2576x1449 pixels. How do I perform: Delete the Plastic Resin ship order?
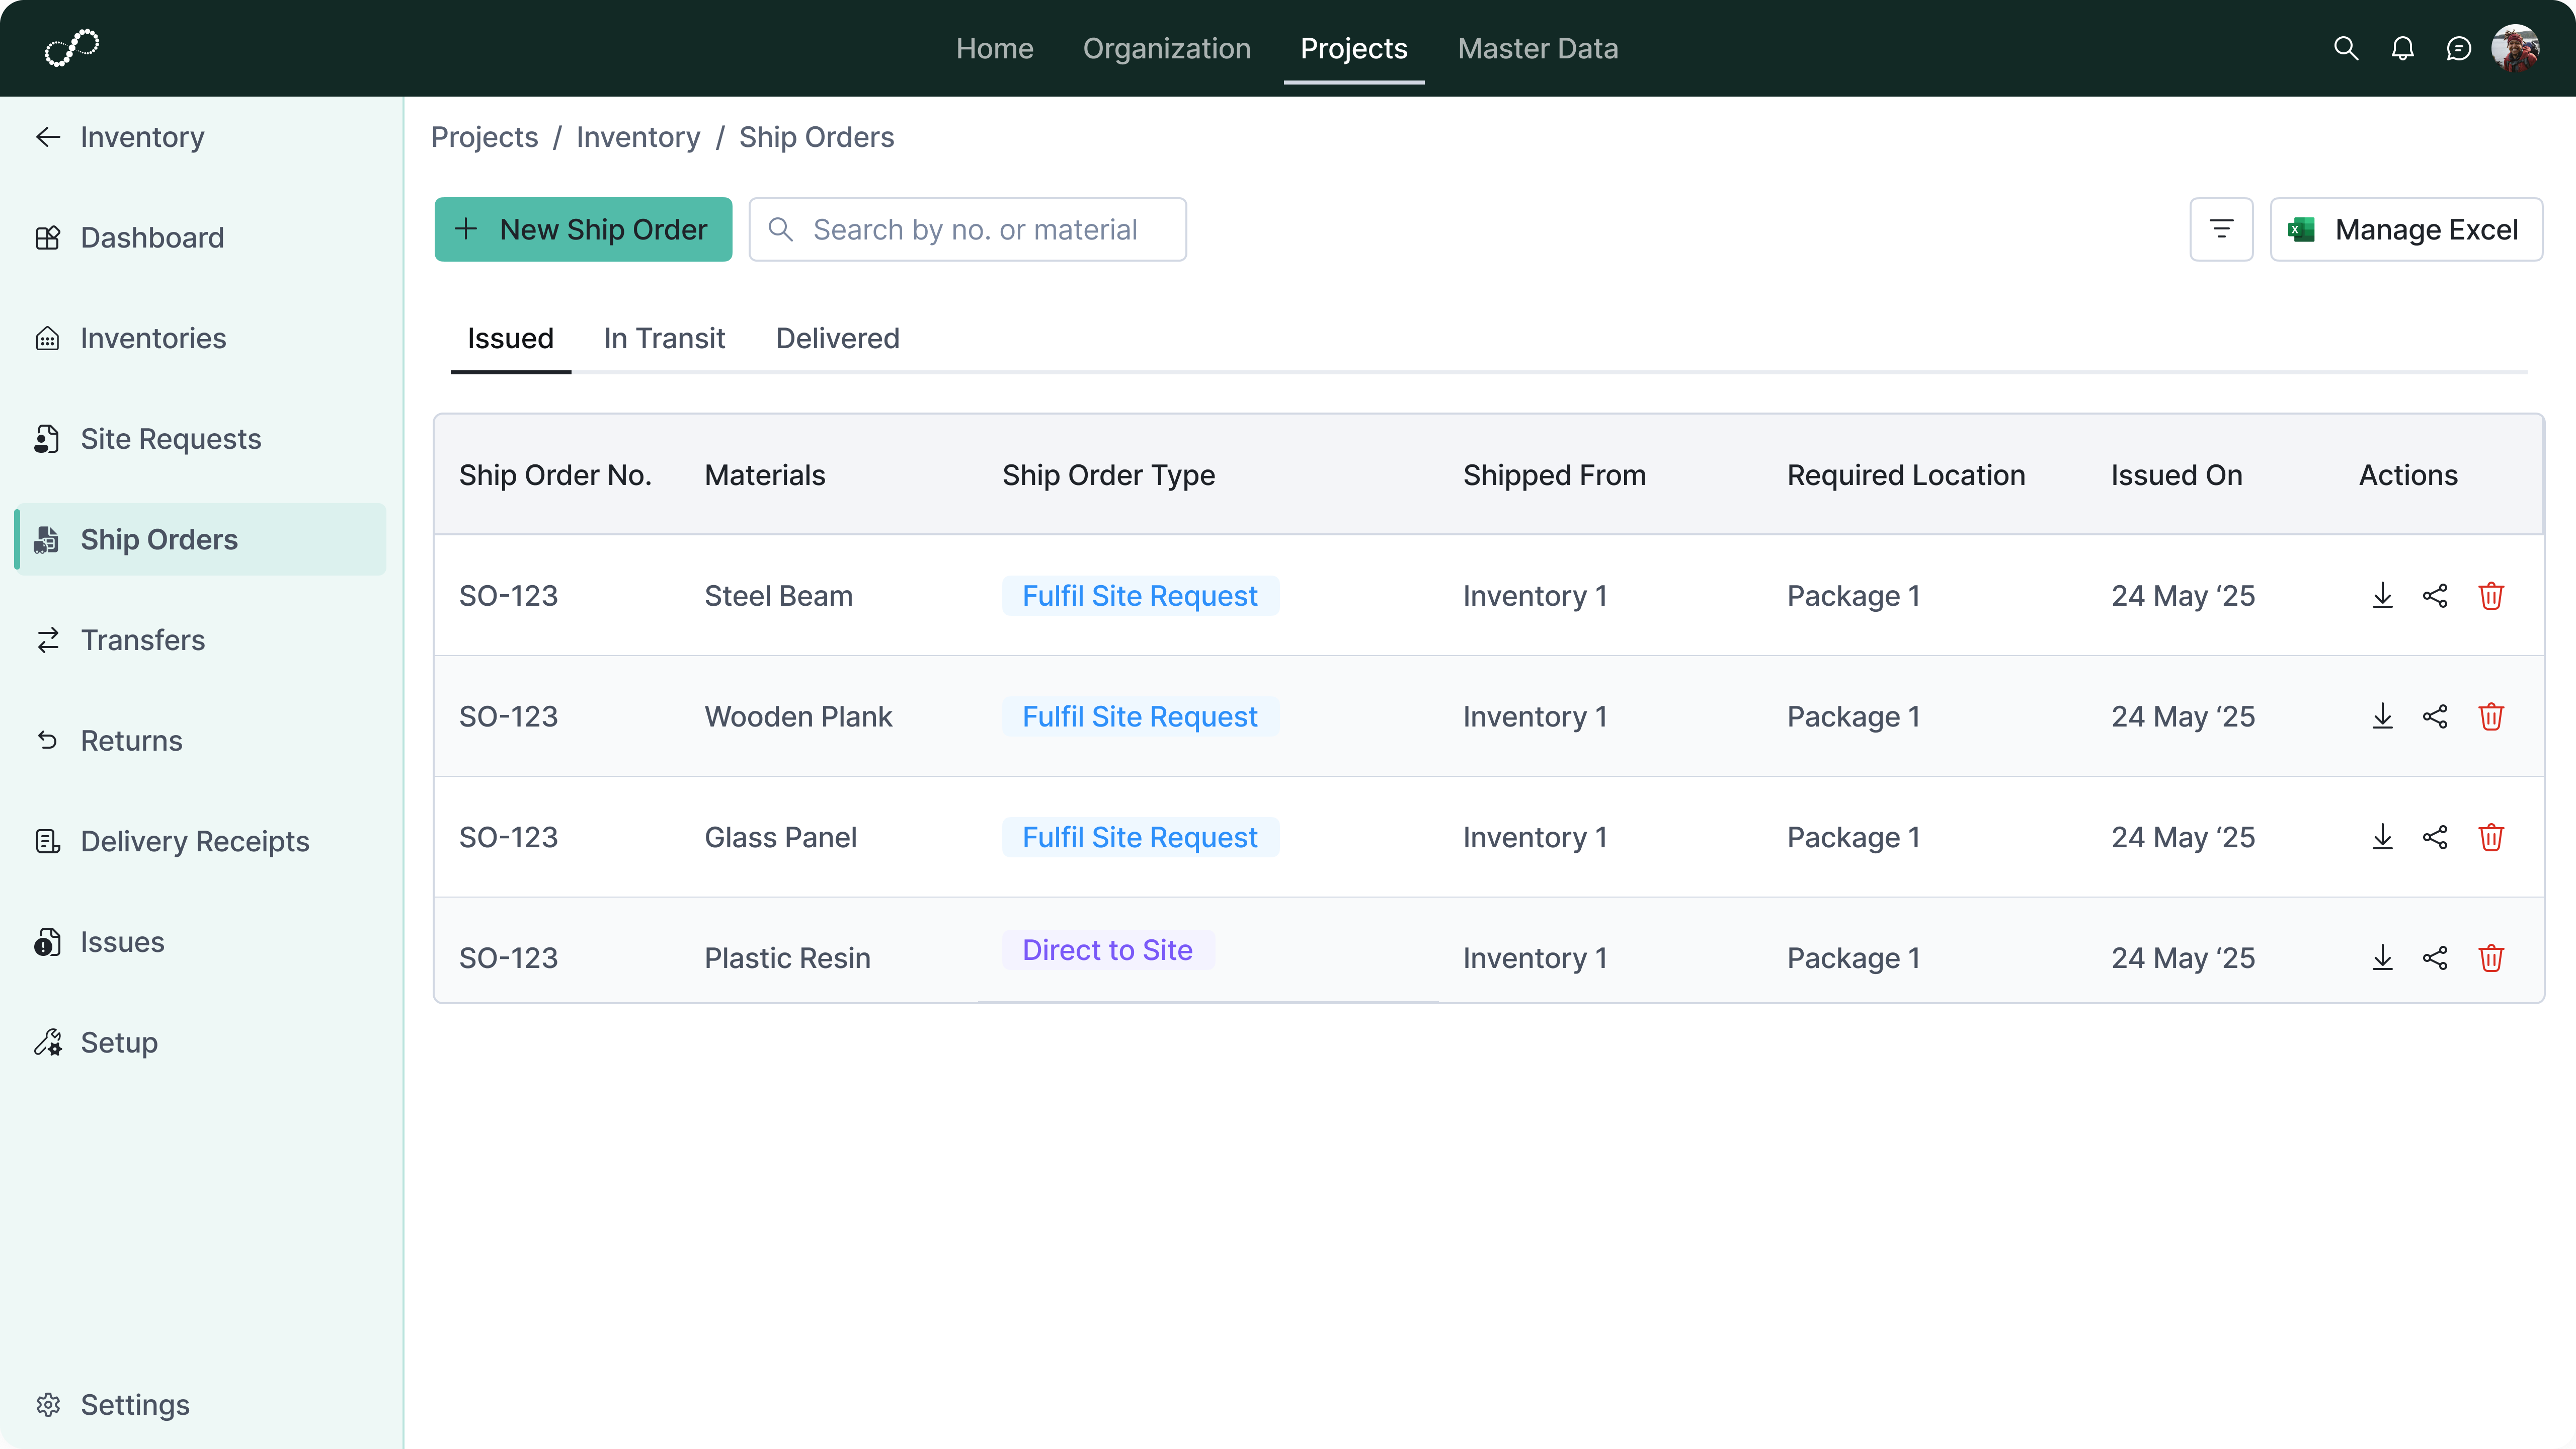tap(2491, 958)
